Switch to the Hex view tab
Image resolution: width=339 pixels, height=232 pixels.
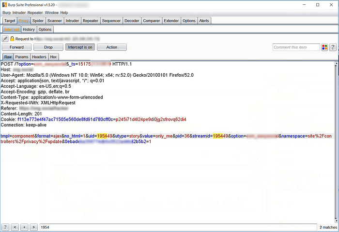click(53, 57)
